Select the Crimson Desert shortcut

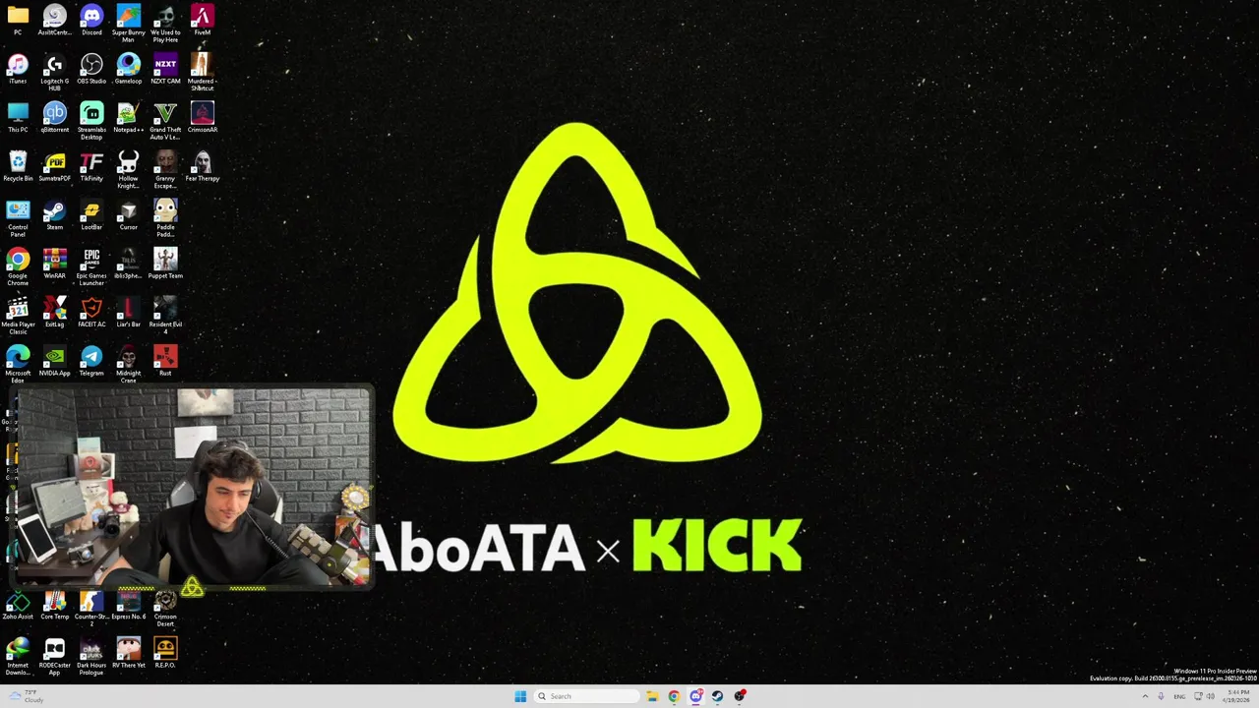tap(165, 608)
